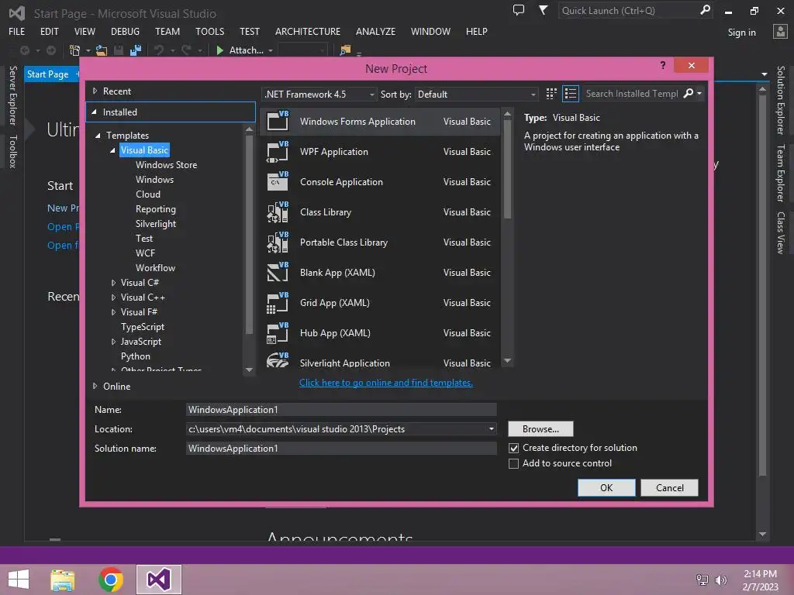Screen dimensions: 794x595
Task: Collapse the Templates tree node
Action: [x=98, y=135]
